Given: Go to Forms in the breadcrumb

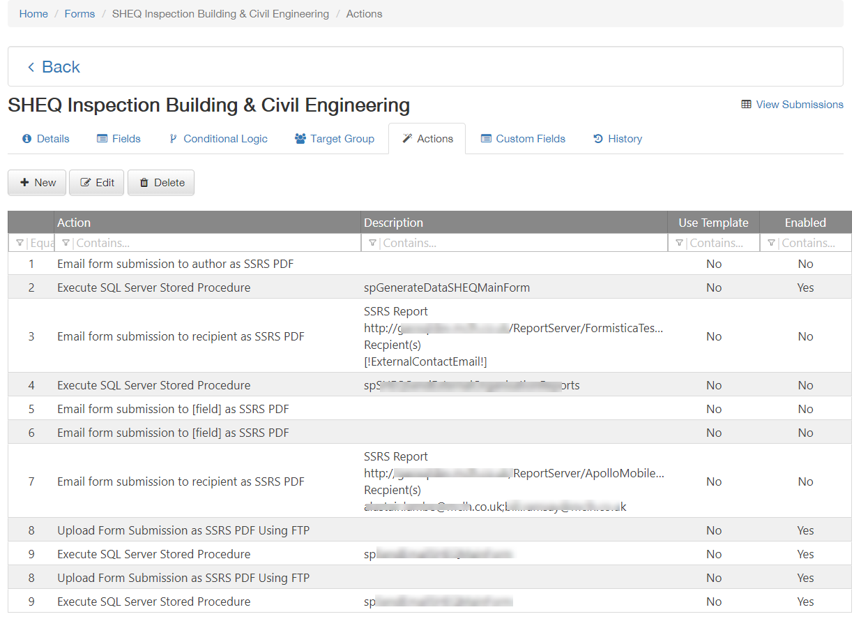Looking at the screenshot, I should pyautogui.click(x=79, y=14).
